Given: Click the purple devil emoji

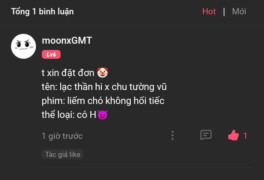Looking at the screenshot, I should point(102,115).
